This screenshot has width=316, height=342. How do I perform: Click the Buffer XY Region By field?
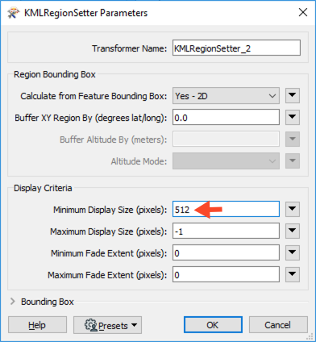(x=226, y=118)
